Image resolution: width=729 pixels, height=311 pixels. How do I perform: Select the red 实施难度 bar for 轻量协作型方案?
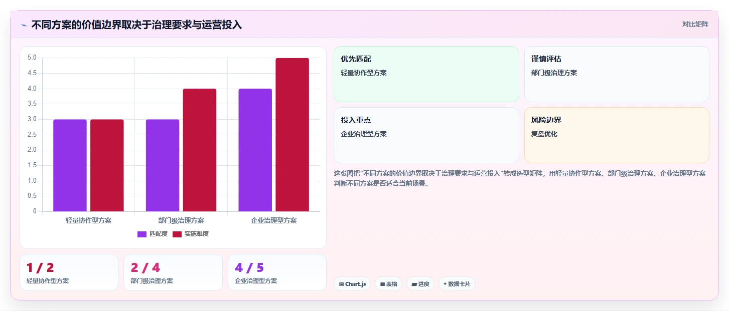[107, 165]
